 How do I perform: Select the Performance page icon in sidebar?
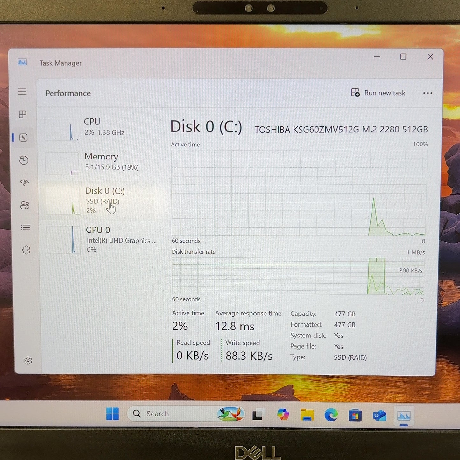(24, 138)
